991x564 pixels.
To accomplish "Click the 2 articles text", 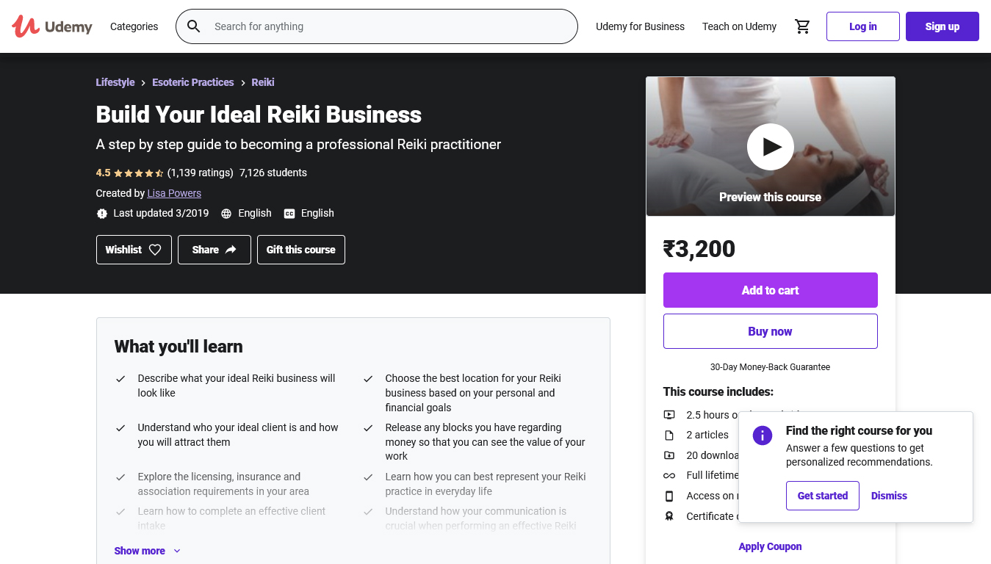I will tap(707, 435).
